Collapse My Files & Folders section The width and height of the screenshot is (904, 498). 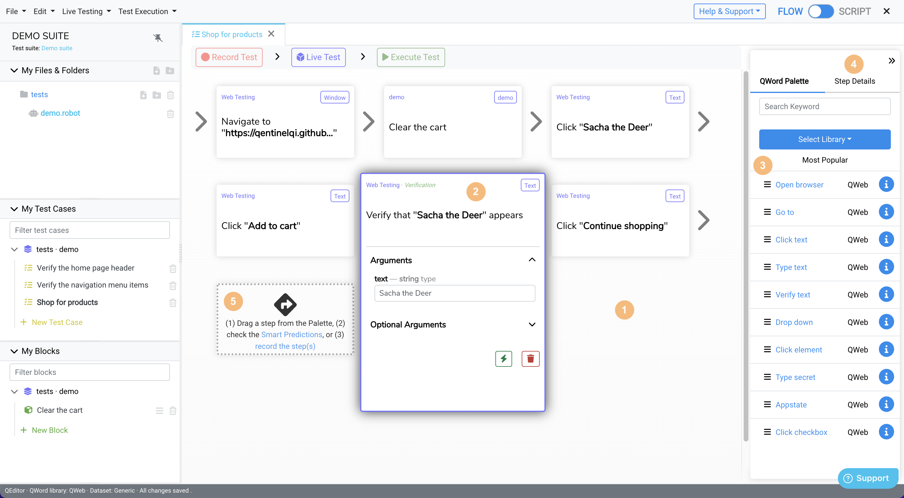pos(14,71)
